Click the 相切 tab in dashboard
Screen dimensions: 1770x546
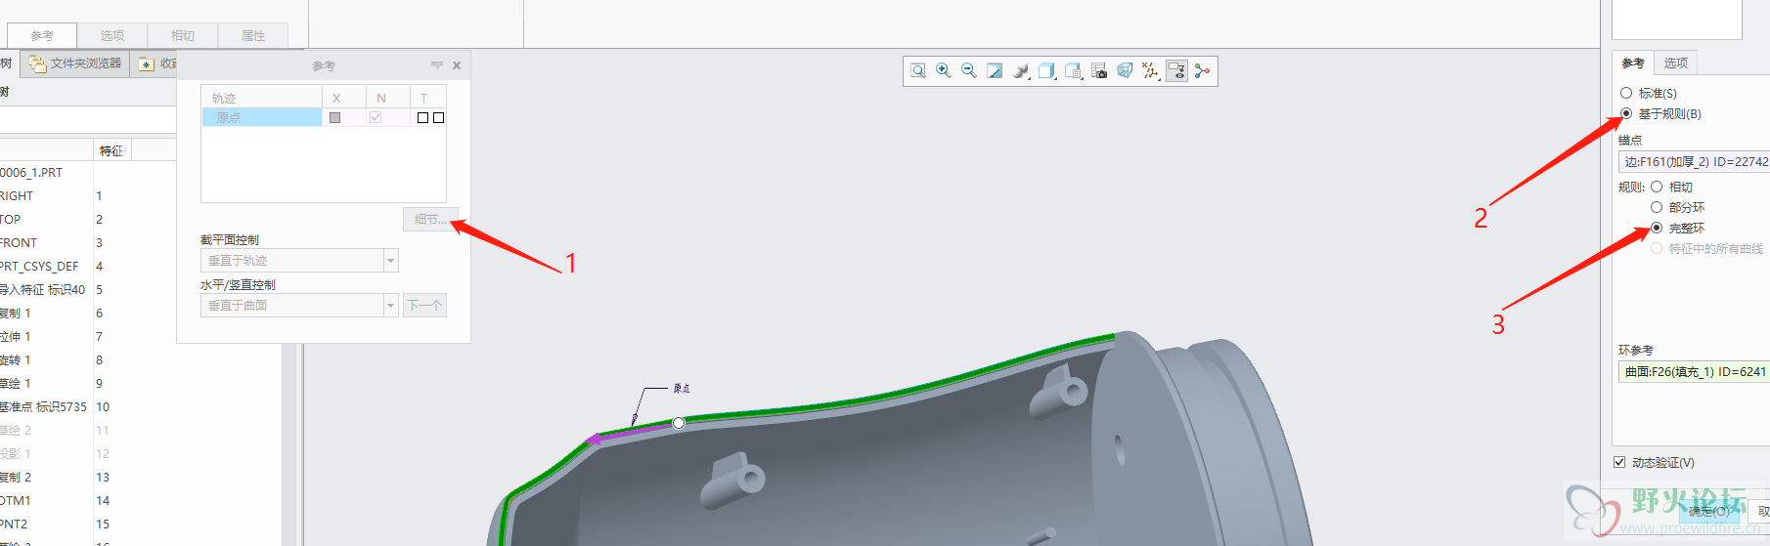coord(182,35)
